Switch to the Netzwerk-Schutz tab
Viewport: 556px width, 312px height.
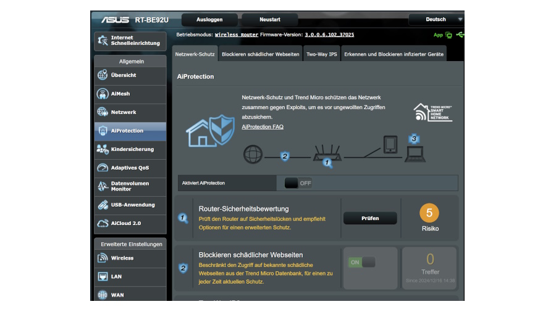point(195,54)
